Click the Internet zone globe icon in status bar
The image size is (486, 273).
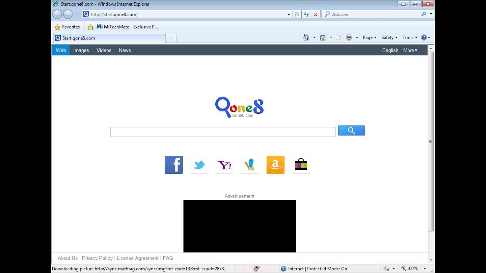click(283, 269)
